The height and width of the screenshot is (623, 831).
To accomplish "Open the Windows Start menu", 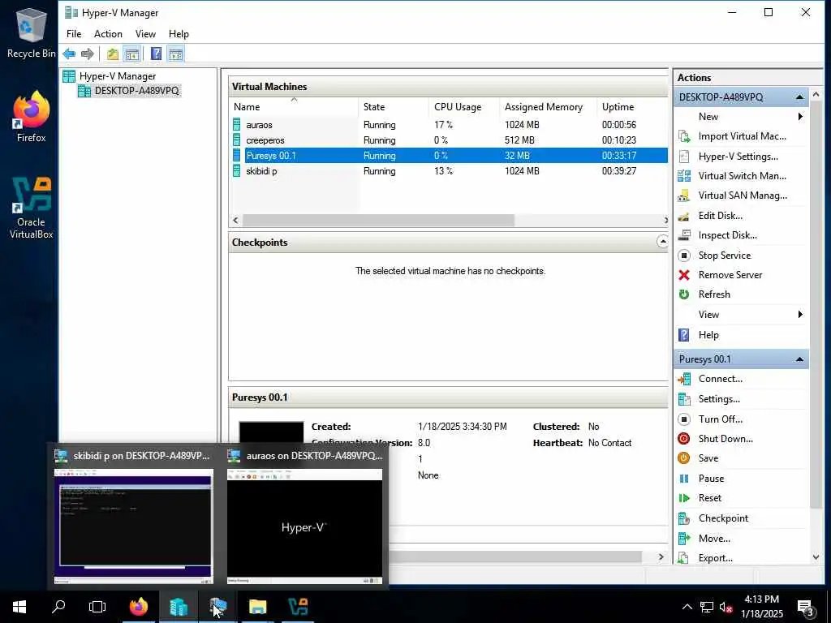I will [19, 607].
